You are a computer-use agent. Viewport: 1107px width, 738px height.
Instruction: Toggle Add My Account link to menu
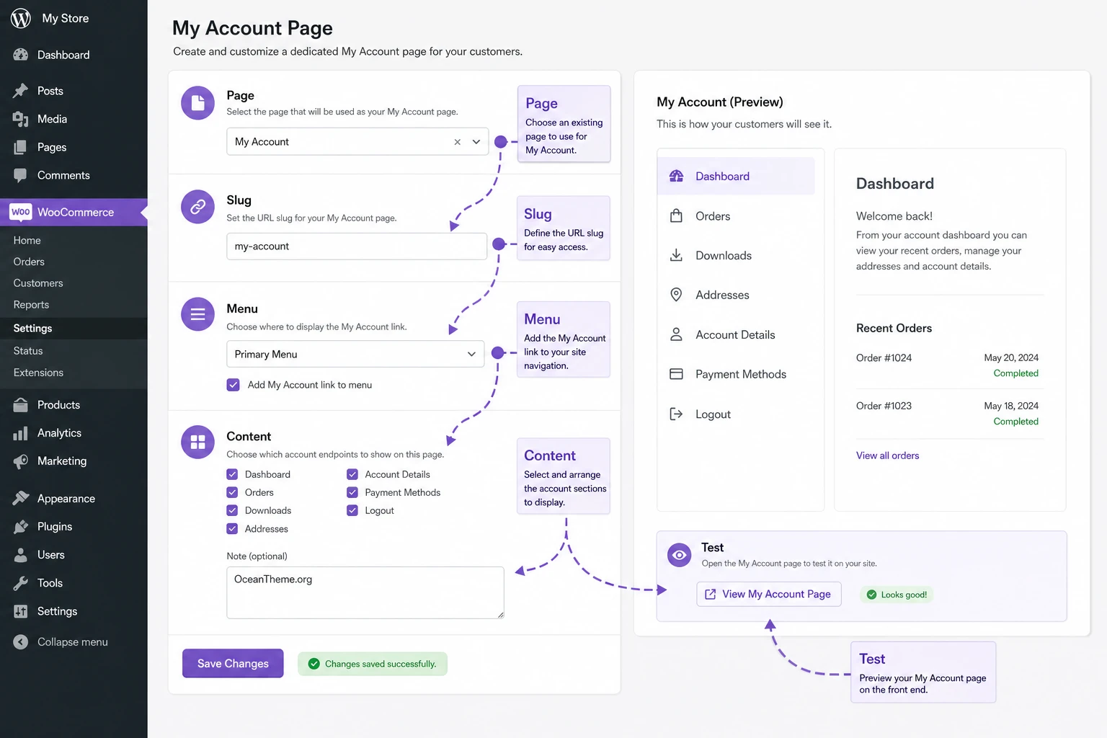click(x=233, y=385)
